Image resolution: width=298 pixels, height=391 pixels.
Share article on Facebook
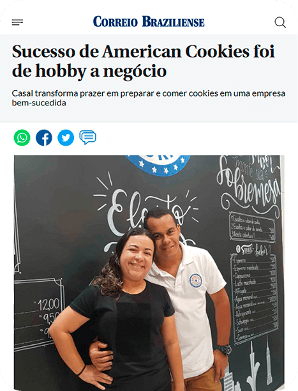[44, 137]
